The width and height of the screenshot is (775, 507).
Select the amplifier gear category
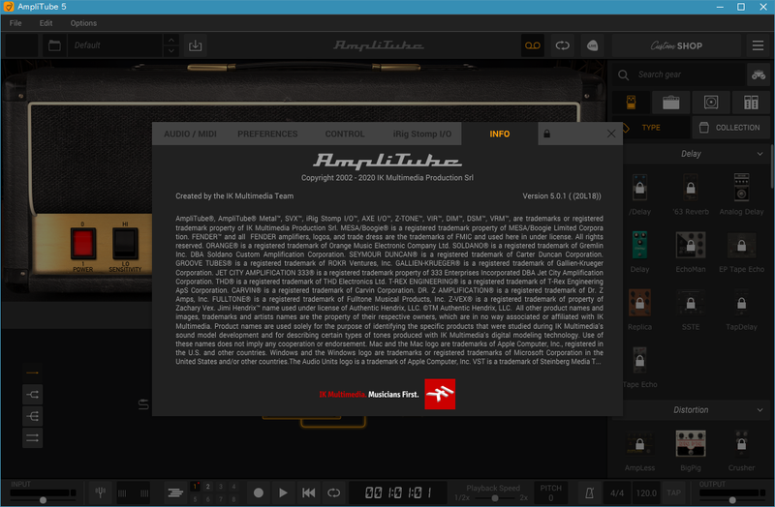[x=670, y=103]
